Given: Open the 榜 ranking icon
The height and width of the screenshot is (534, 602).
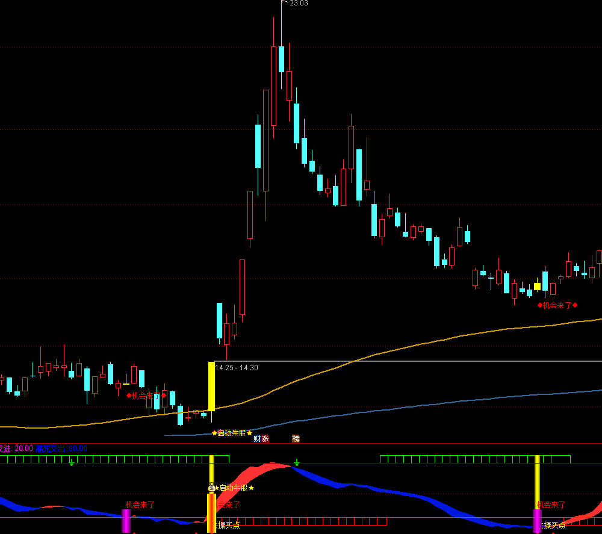Looking at the screenshot, I should (296, 439).
